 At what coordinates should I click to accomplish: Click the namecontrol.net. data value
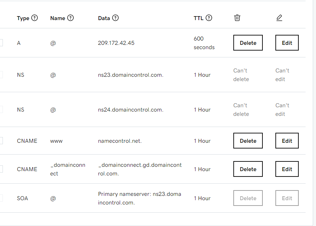pos(120,141)
